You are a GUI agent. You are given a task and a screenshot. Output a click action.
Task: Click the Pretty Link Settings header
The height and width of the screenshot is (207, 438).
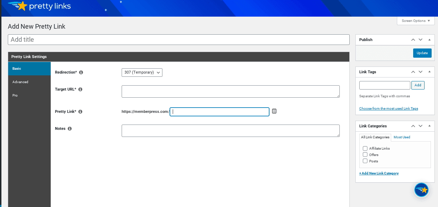click(179, 57)
